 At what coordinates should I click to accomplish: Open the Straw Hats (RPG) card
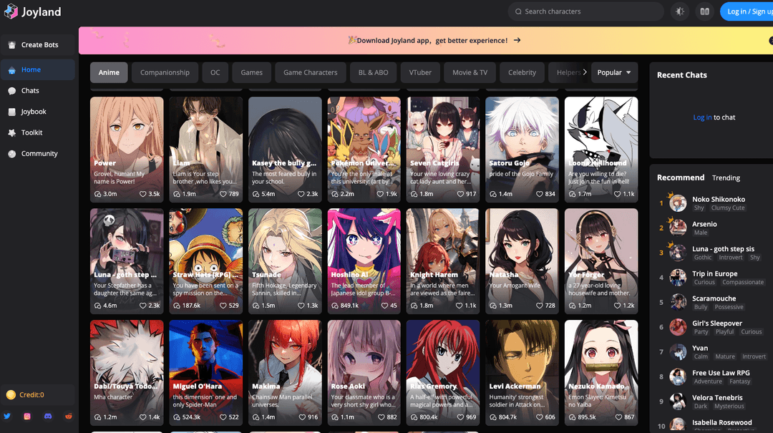[x=205, y=261]
